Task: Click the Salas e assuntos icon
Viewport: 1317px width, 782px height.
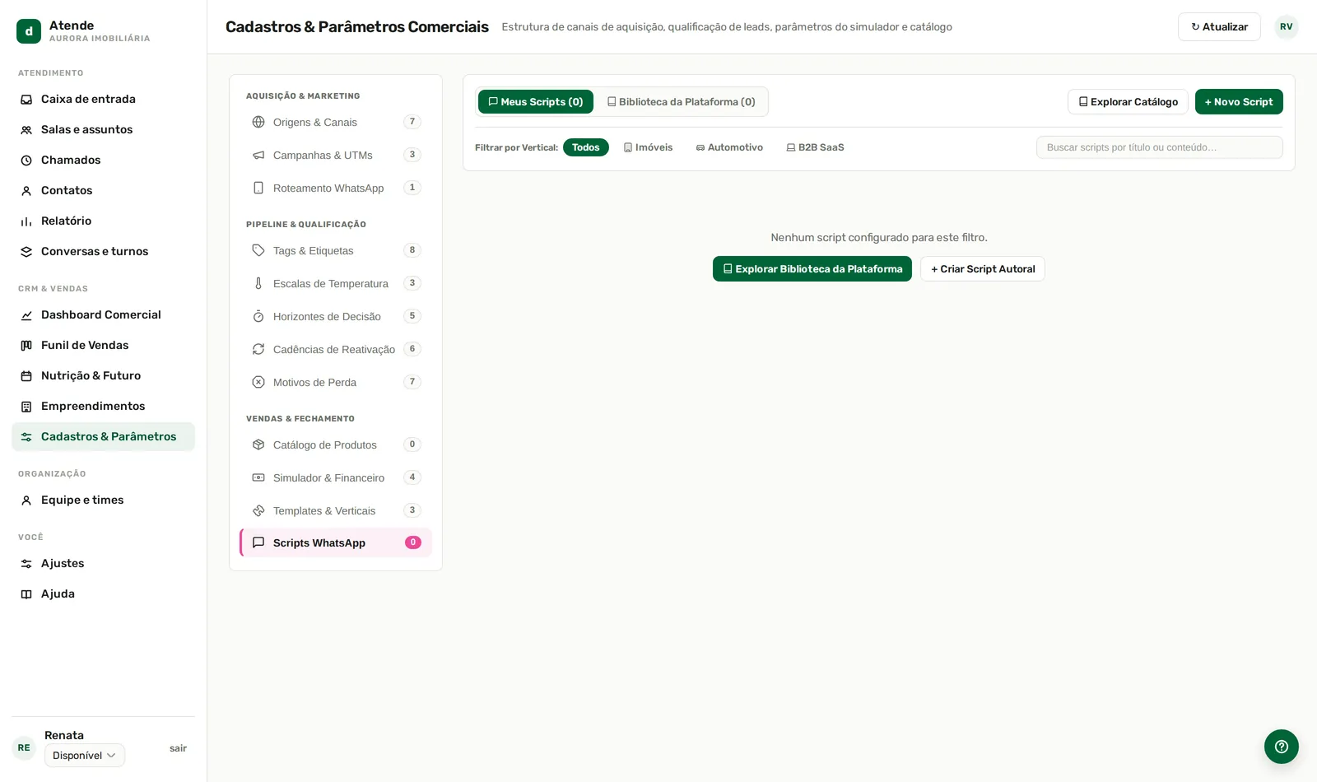Action: coord(26,130)
